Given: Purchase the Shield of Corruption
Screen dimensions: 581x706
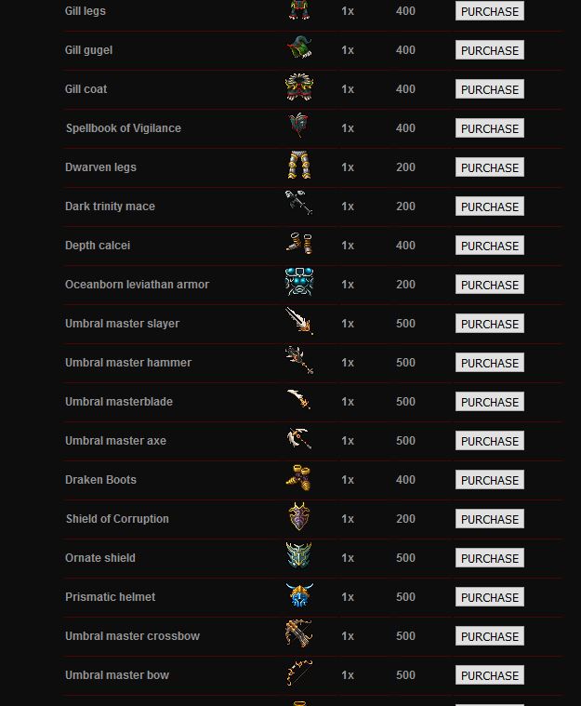Looking at the screenshot, I should (x=490, y=519).
